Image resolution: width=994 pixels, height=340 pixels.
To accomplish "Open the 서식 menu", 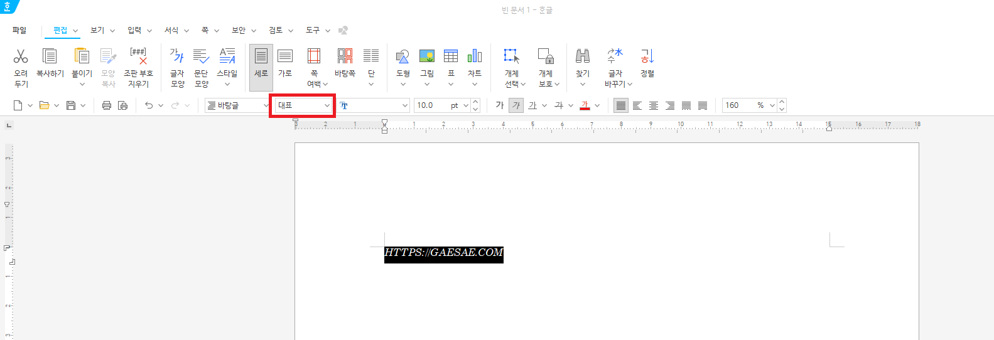I will coord(171,30).
